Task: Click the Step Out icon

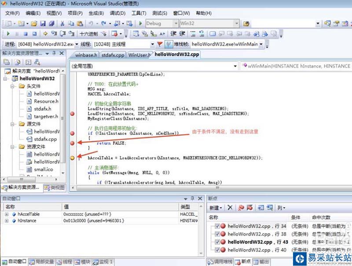Action: tap(71, 34)
